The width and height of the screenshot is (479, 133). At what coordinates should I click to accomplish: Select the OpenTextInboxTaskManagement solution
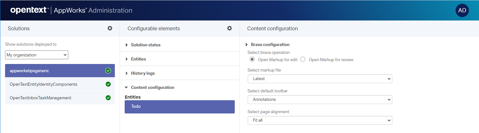coord(40,98)
